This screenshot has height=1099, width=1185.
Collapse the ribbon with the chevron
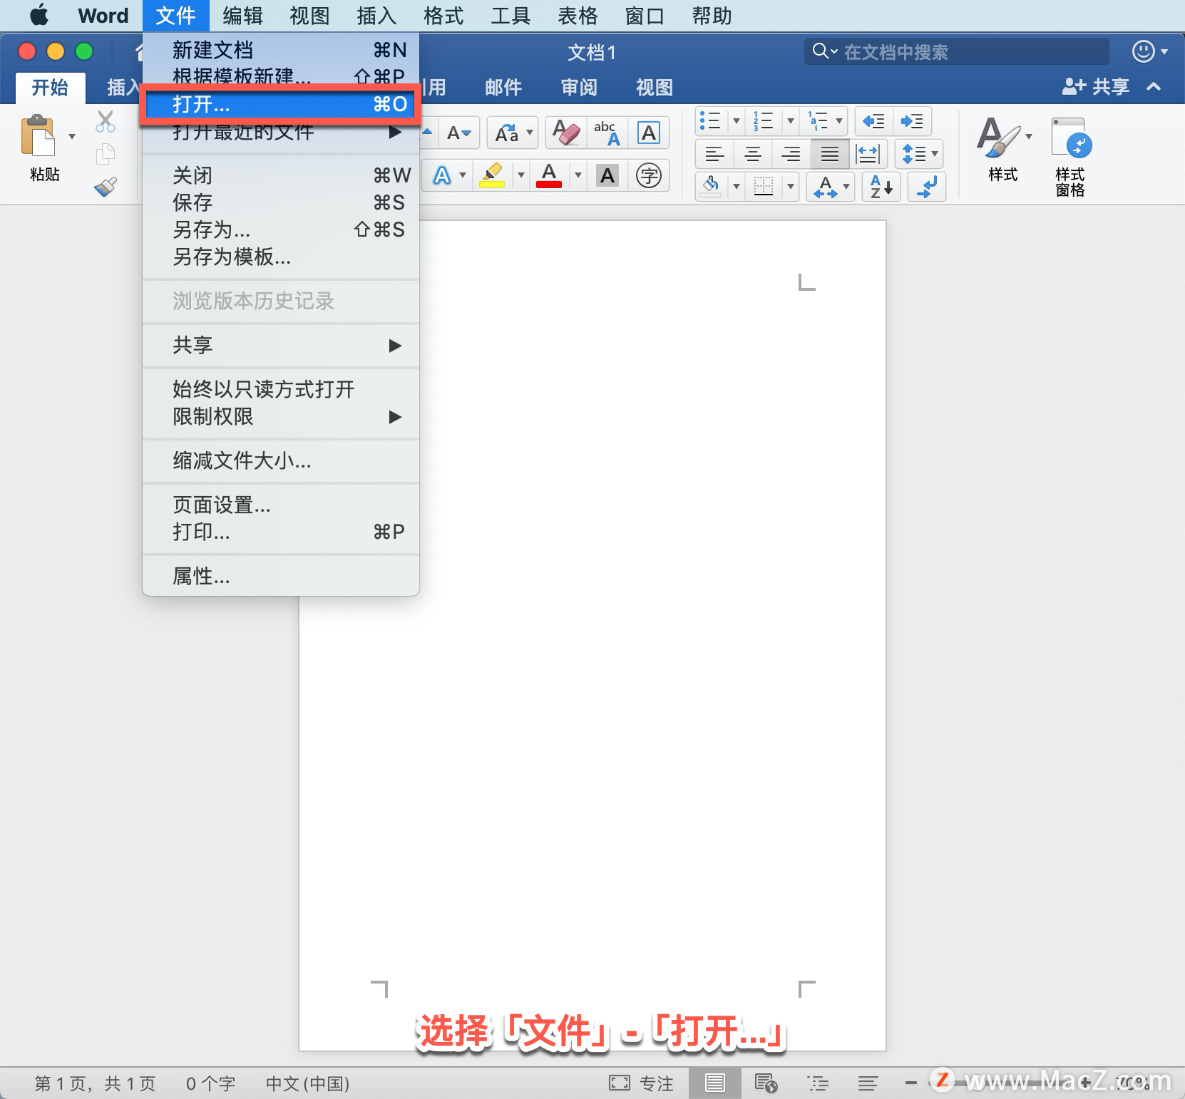click(1154, 87)
